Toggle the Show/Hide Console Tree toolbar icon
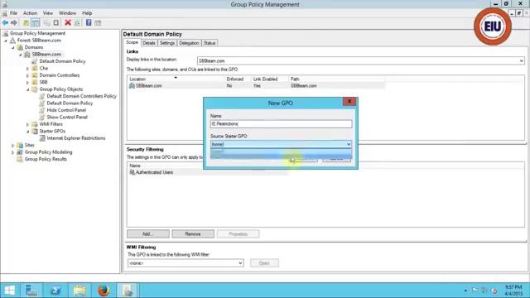 click(36, 23)
